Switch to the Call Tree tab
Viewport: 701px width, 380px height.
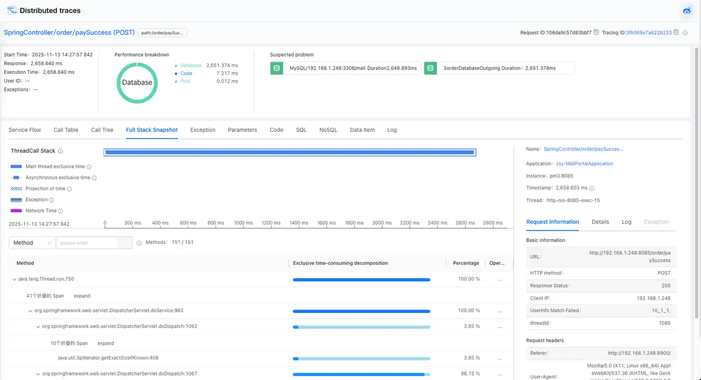pos(102,130)
